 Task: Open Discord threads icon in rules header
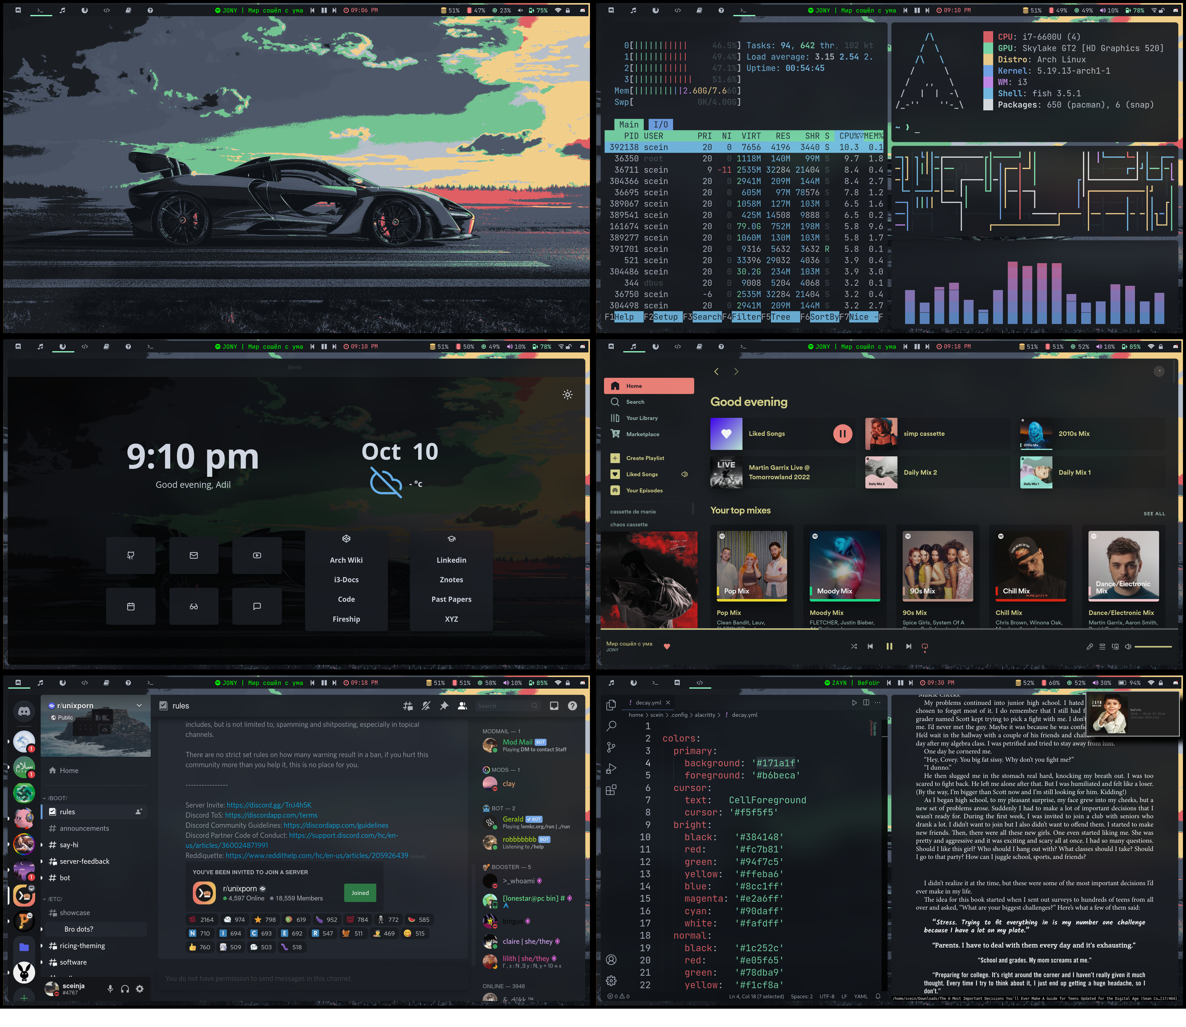coord(407,706)
